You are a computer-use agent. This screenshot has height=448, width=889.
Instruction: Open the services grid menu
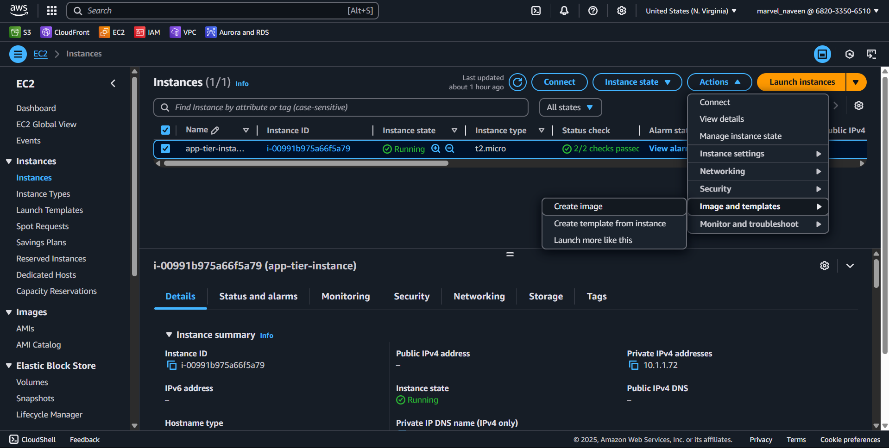52,11
